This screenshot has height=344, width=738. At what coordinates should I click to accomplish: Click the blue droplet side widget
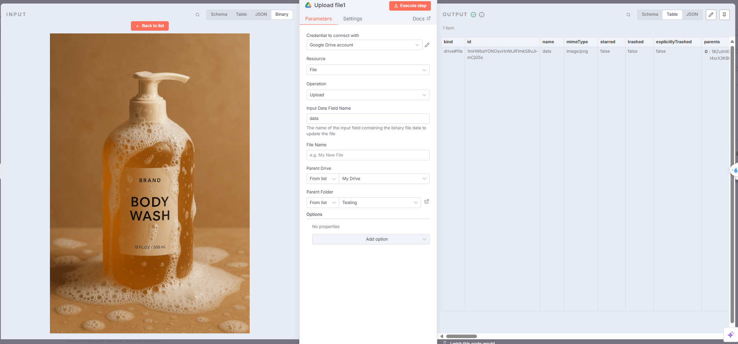click(x=734, y=170)
